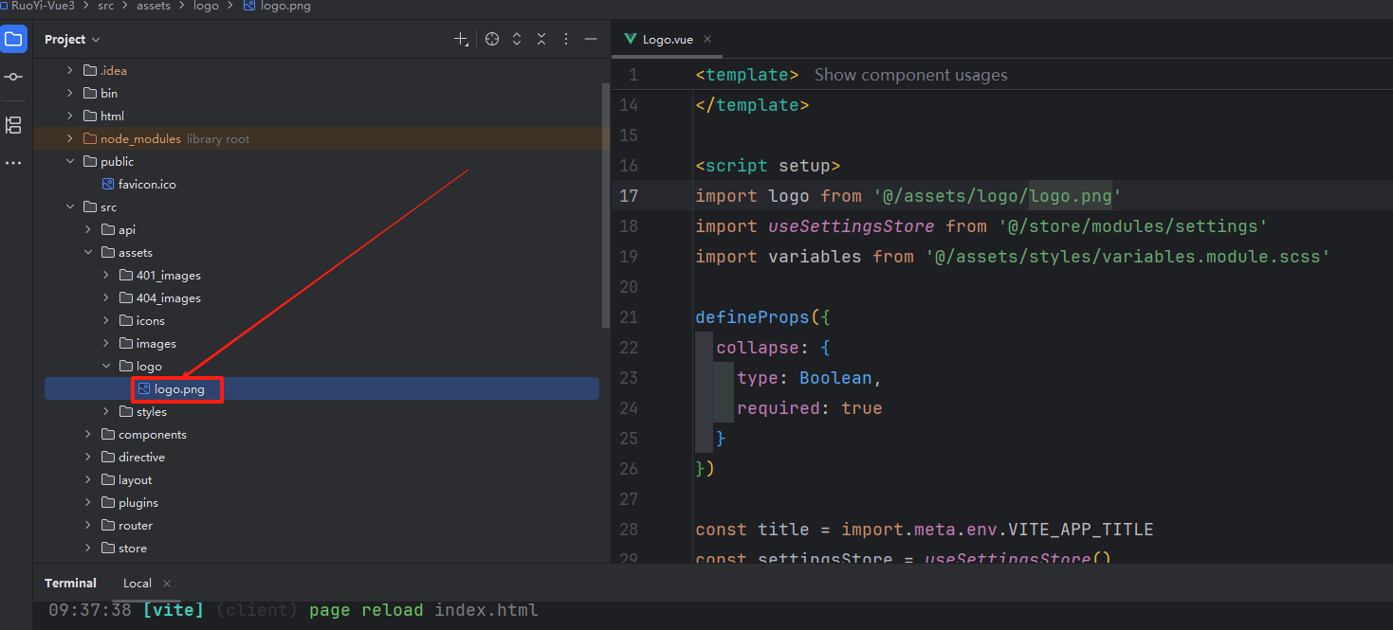This screenshot has width=1393, height=630.
Task: Open the Project tool window sidebar icon
Action: point(13,39)
